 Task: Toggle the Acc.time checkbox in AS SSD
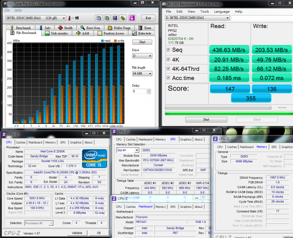pyautogui.click(x=168, y=78)
